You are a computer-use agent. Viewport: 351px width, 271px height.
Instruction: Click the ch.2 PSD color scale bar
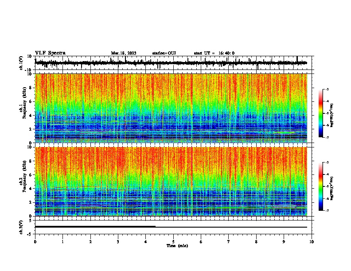(x=320, y=186)
